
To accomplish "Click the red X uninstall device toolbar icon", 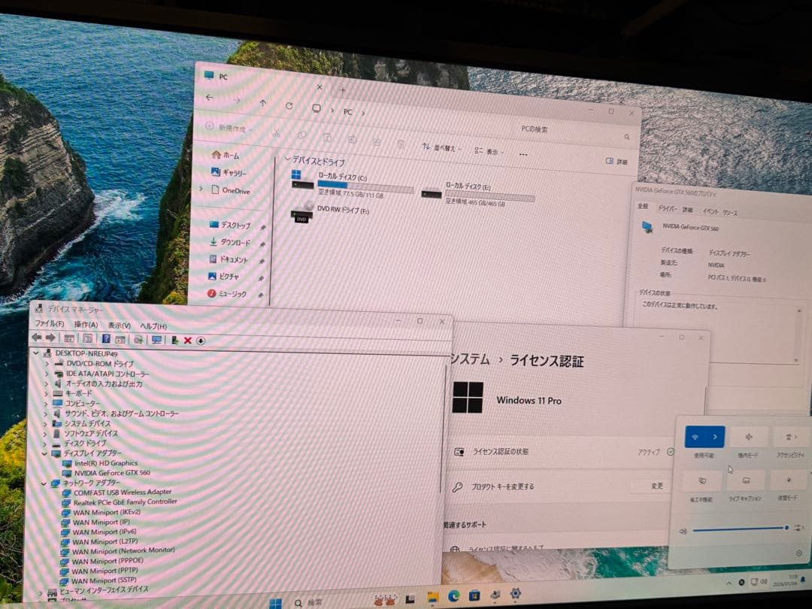I will tap(188, 340).
